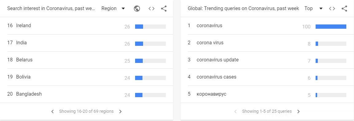Open the Top queries dropdown
The width and height of the screenshot is (354, 121).
point(313,9)
